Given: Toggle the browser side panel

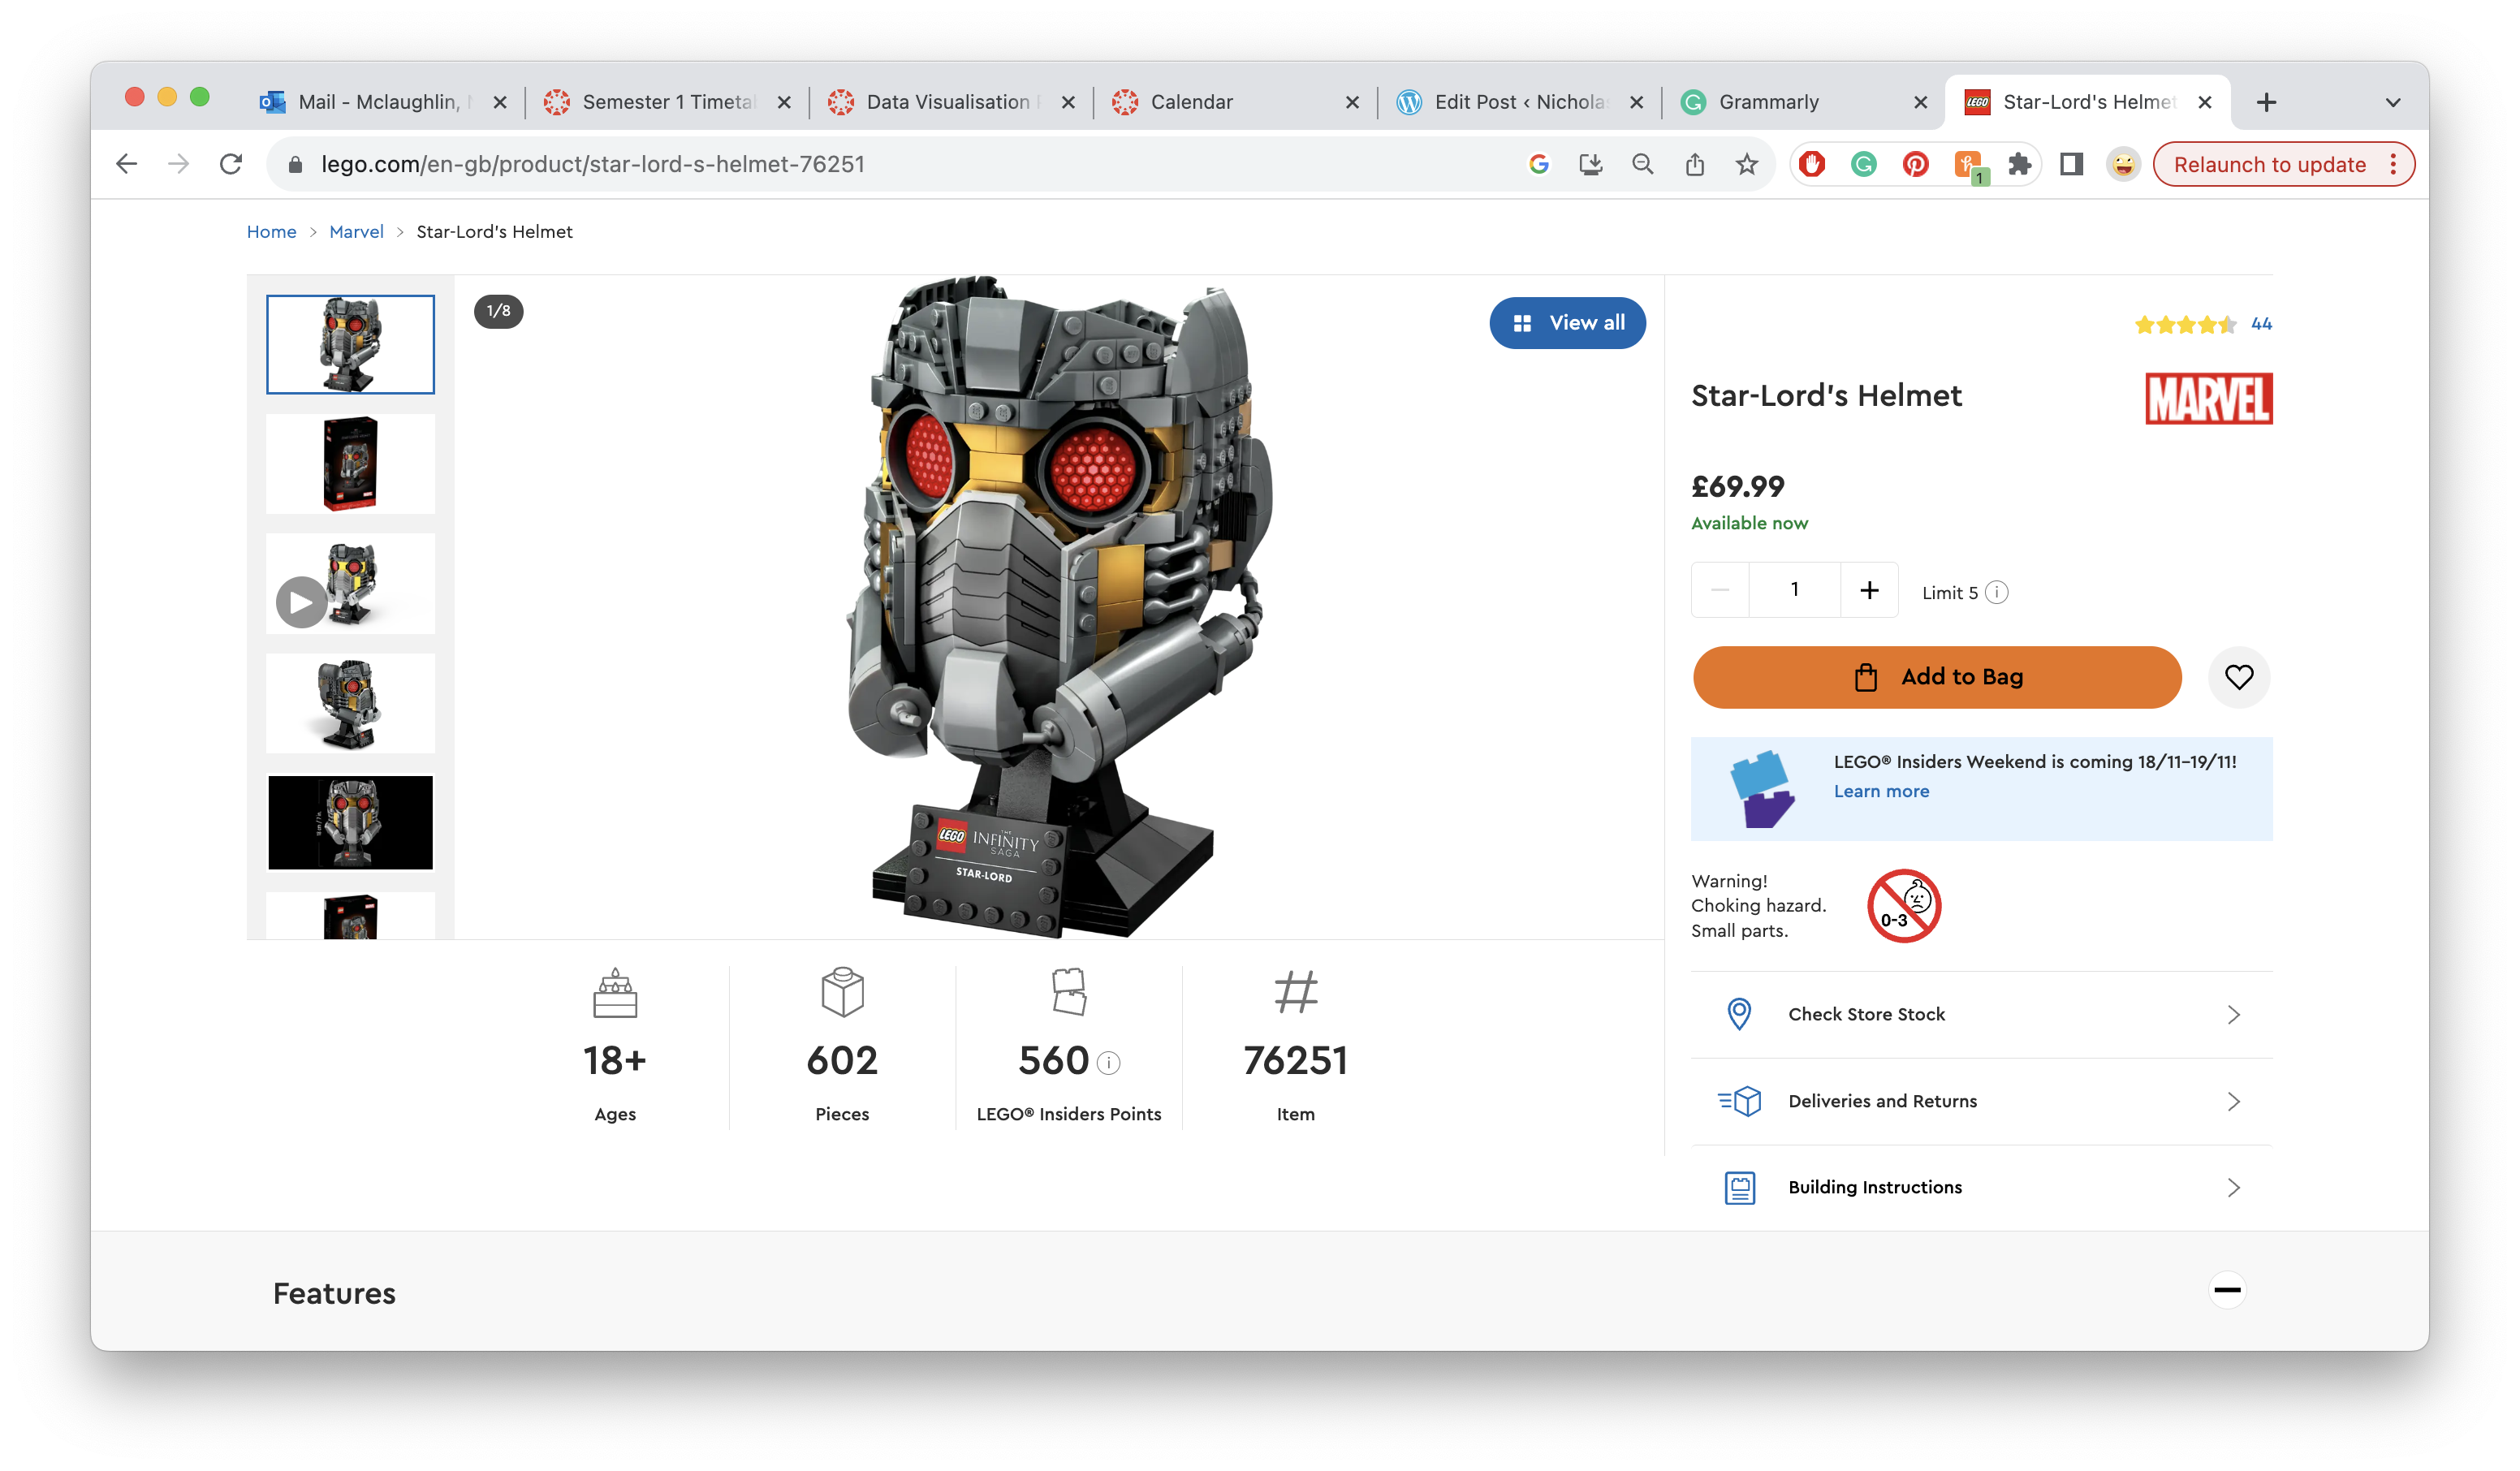Looking at the screenshot, I should point(2071,164).
